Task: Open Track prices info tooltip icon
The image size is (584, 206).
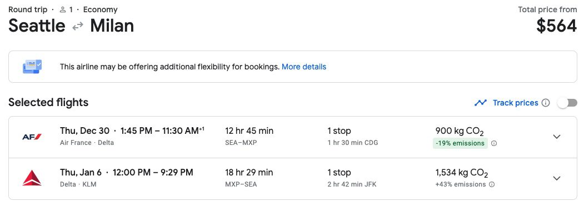Action: click(546, 103)
